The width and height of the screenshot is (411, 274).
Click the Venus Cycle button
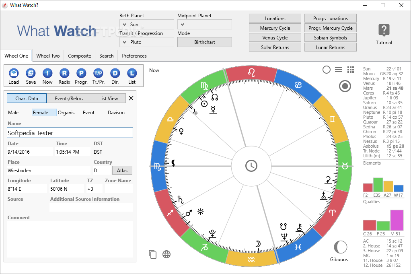pos(275,38)
